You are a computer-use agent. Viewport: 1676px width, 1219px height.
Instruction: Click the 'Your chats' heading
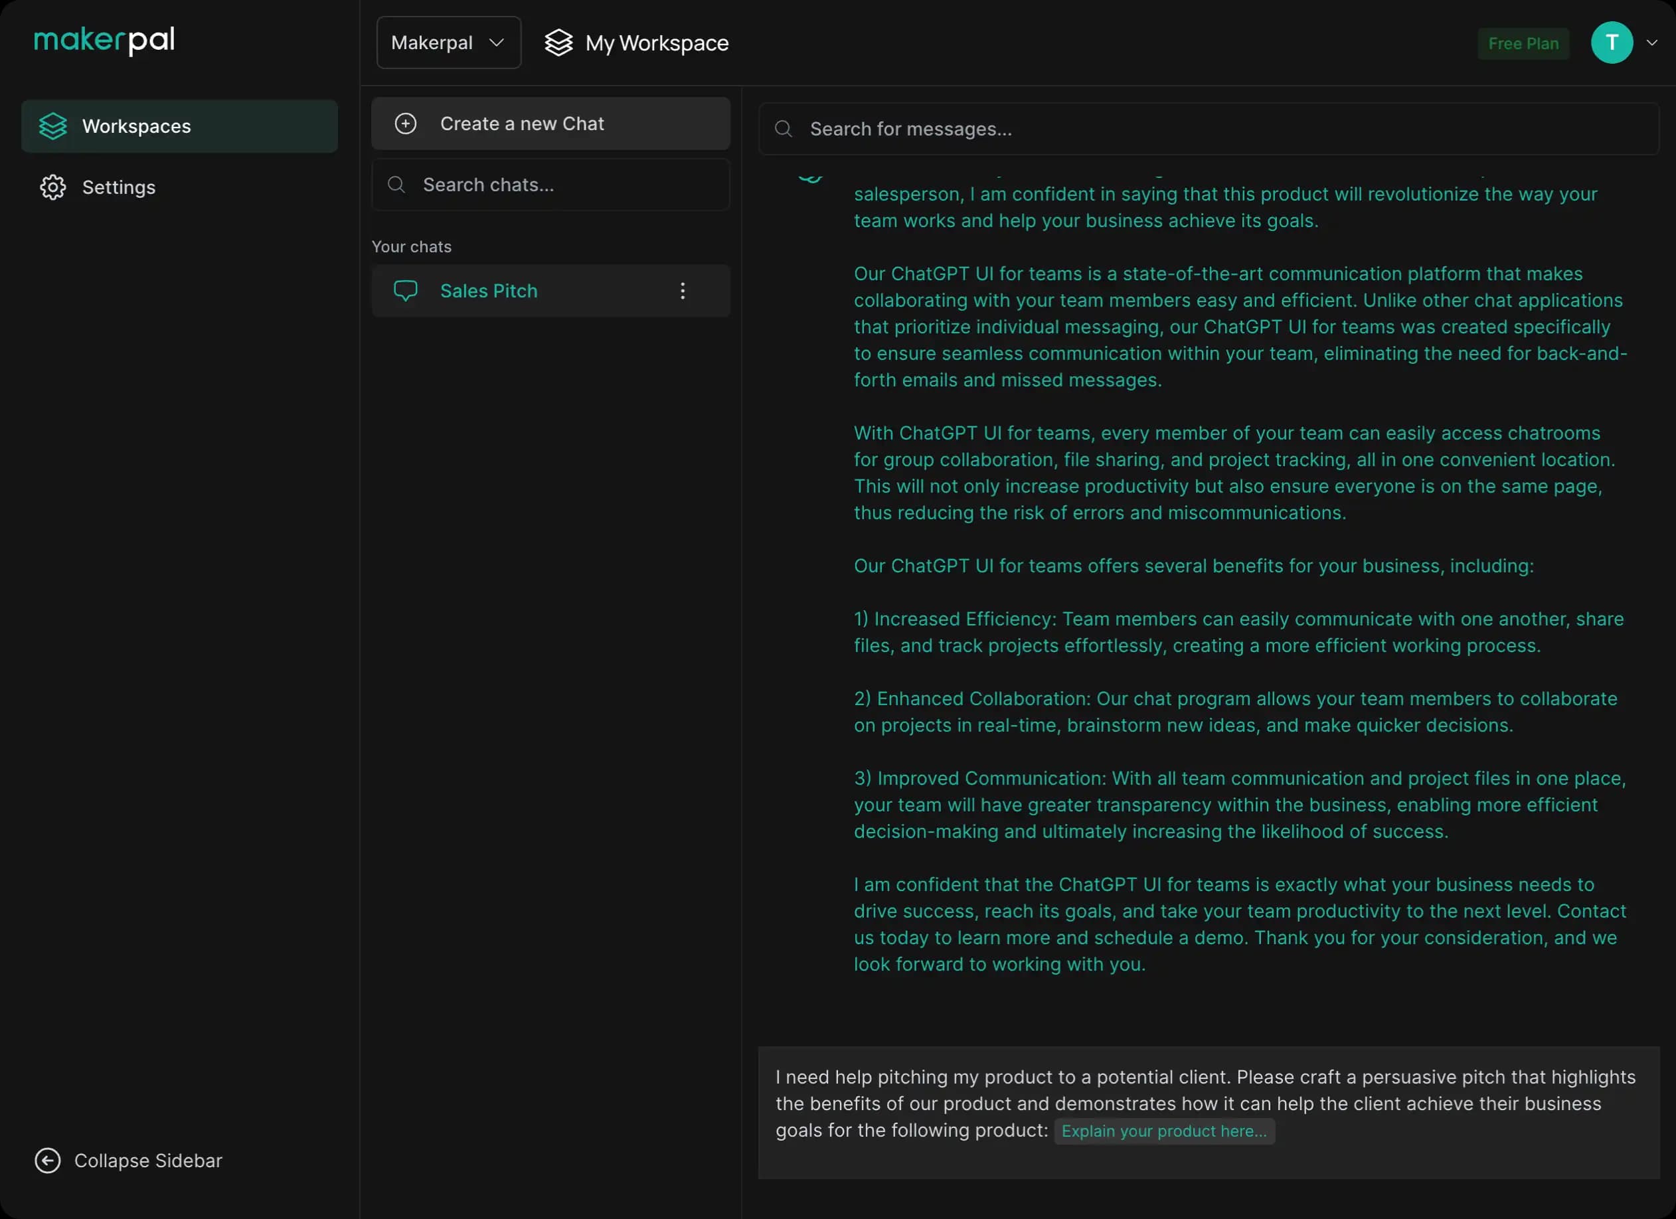pyautogui.click(x=411, y=247)
